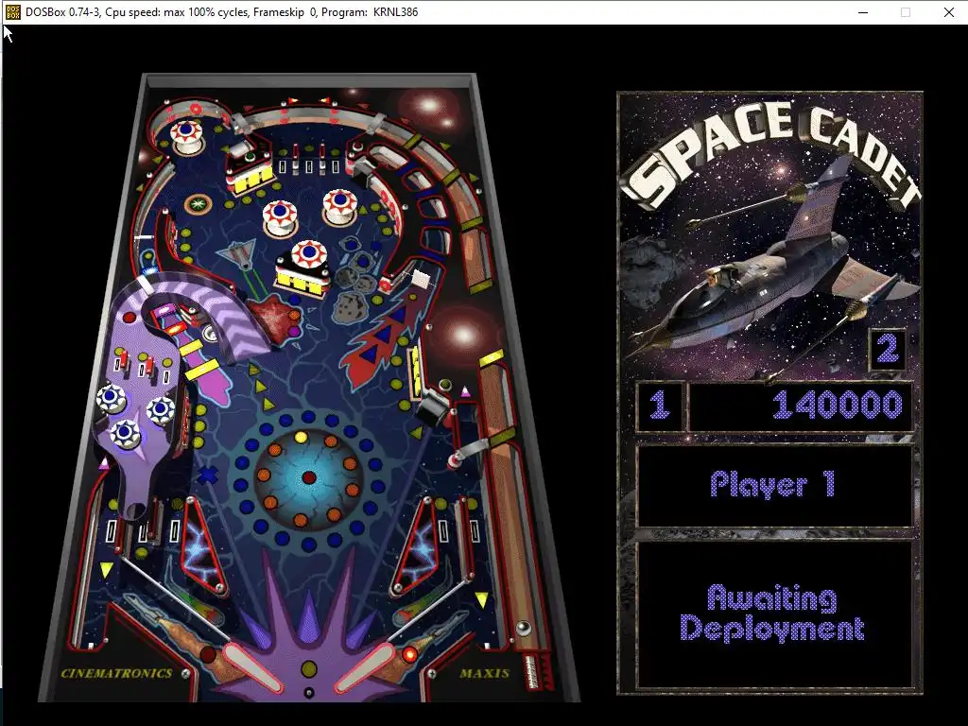
Task: Click the ball number box showing 2
Action: point(887,350)
